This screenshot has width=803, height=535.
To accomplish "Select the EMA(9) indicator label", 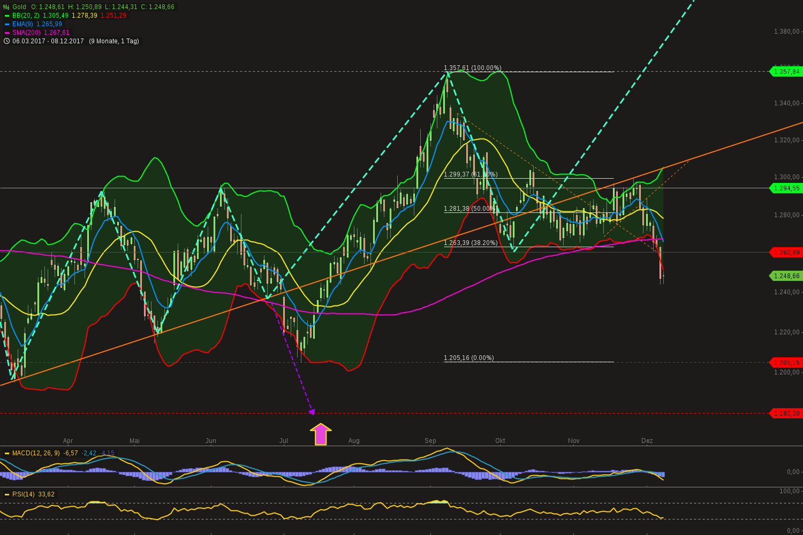I will (x=22, y=24).
